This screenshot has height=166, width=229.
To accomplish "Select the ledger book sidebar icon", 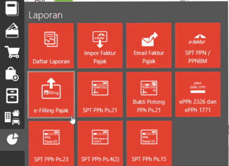I will tap(12, 9).
